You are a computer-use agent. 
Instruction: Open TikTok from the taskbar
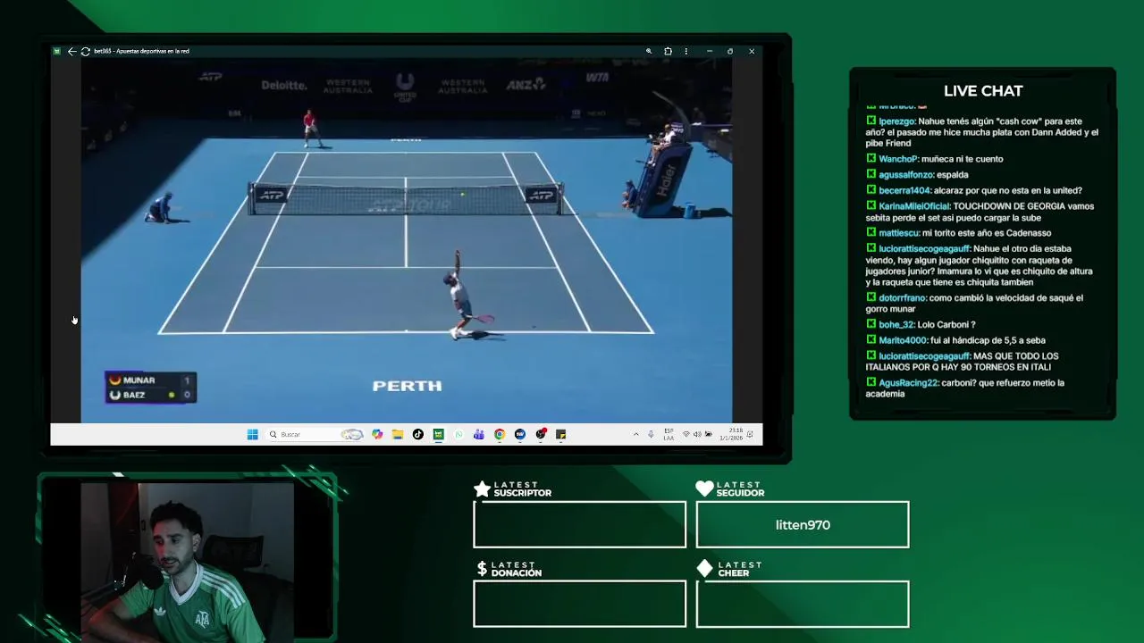coord(417,434)
